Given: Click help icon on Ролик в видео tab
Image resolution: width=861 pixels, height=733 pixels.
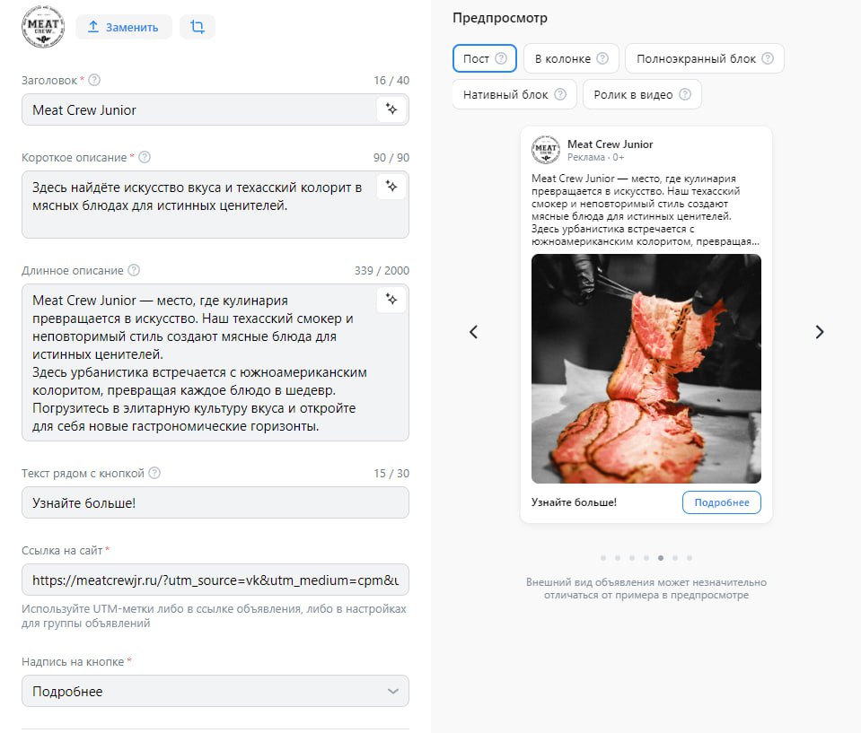Looking at the screenshot, I should click(x=685, y=94).
